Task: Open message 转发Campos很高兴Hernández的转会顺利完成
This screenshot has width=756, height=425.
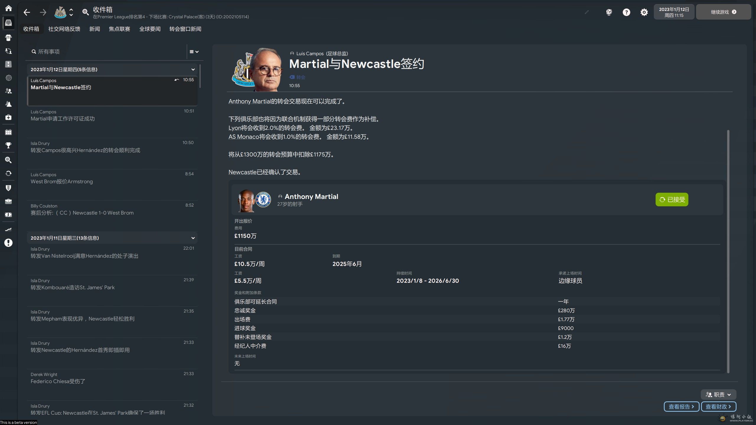Action: pos(112,153)
